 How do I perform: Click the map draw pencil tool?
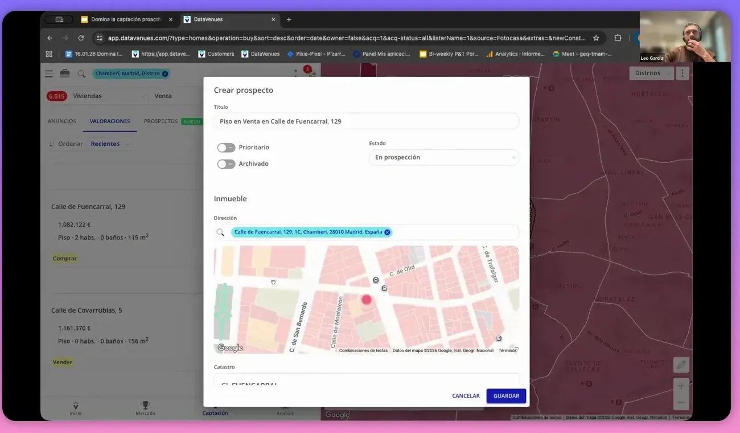click(681, 365)
